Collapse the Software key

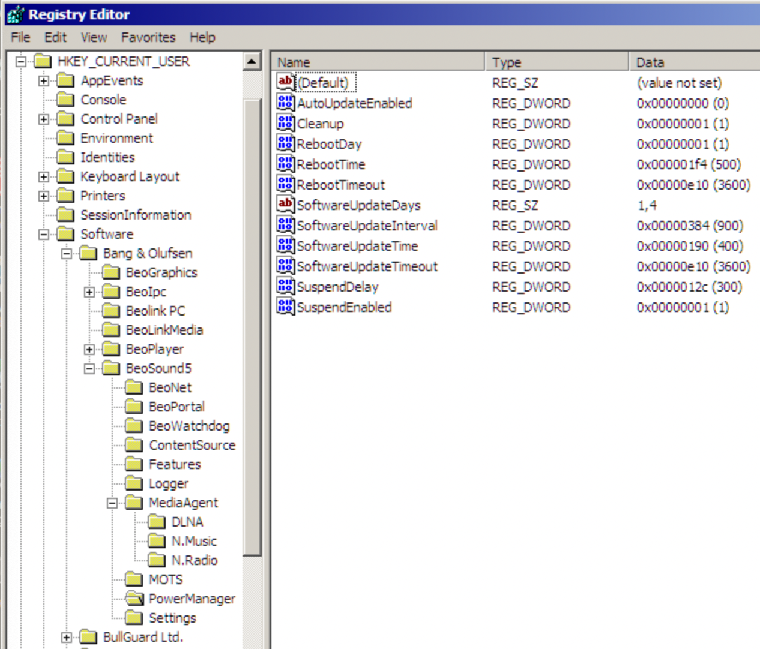pyautogui.click(x=44, y=234)
